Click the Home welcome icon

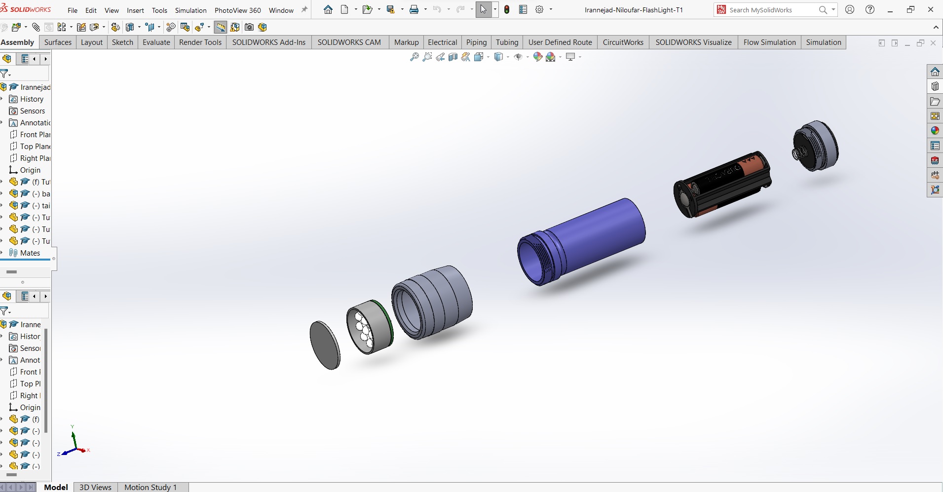328,10
